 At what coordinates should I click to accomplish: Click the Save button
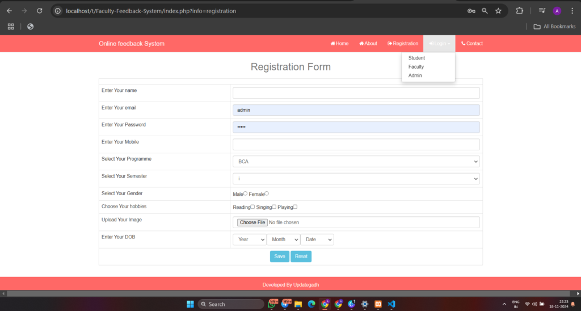279,257
